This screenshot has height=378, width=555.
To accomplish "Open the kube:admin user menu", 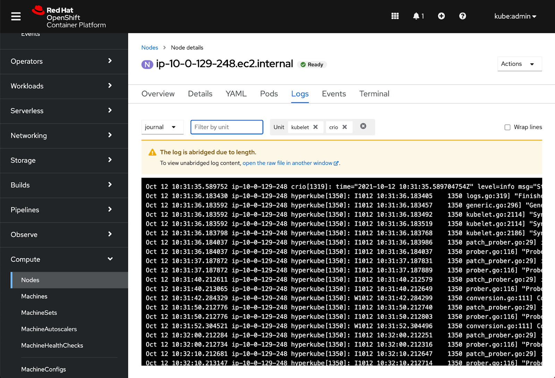I will 515,16.
